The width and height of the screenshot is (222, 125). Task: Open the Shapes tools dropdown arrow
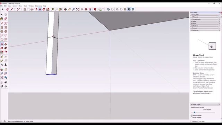pos(28,9)
